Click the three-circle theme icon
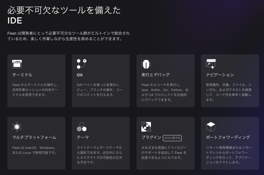This screenshot has width=264, height=175. (x=82, y=127)
